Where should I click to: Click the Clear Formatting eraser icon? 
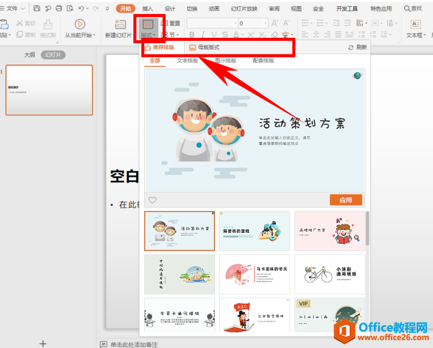click(x=274, y=35)
